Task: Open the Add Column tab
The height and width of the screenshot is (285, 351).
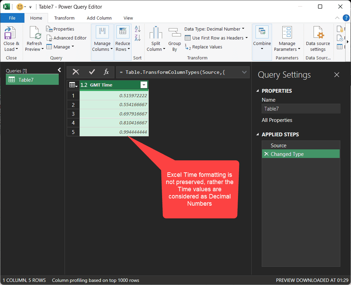Action: pos(99,18)
